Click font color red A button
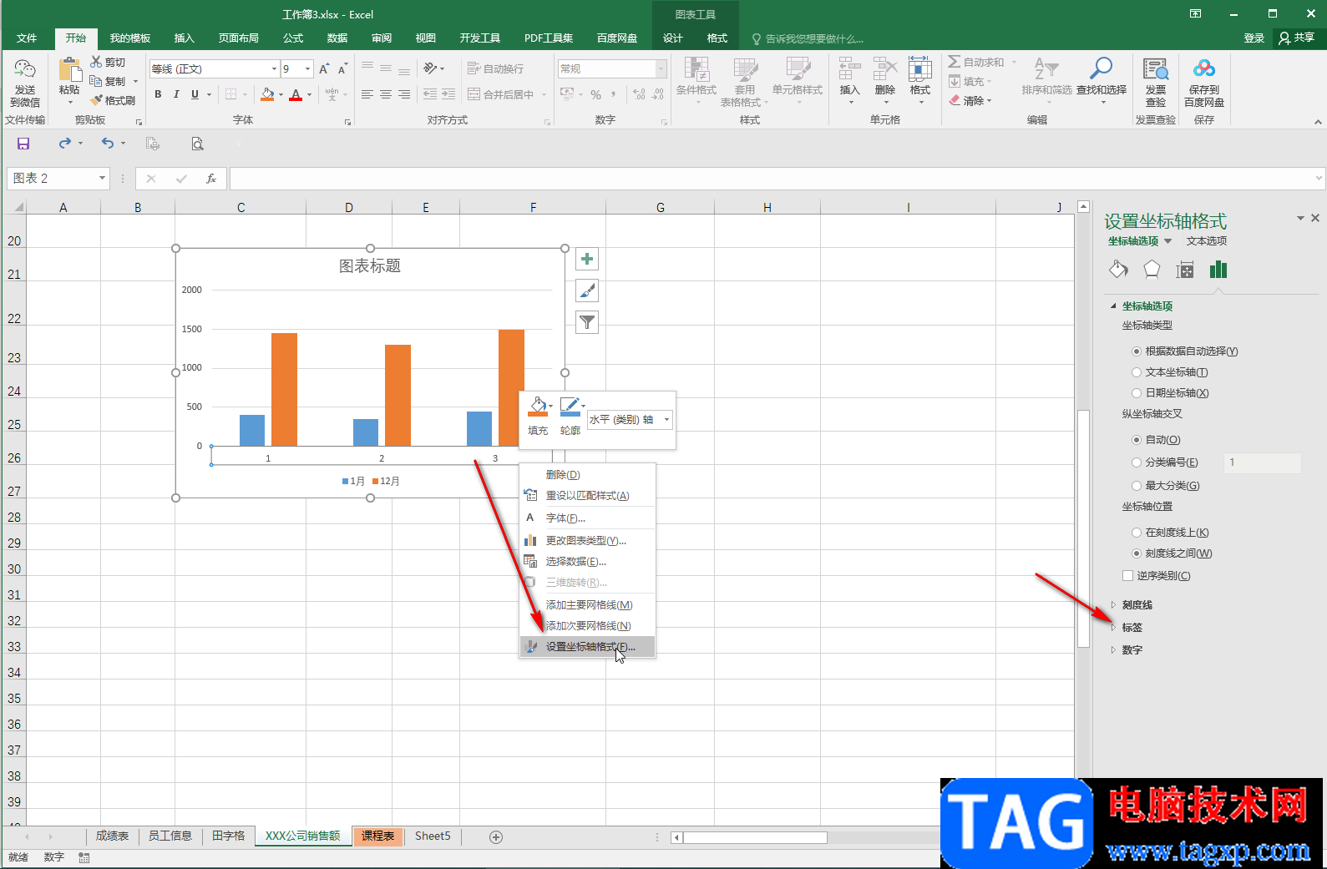This screenshot has width=1327, height=869. pos(296,94)
